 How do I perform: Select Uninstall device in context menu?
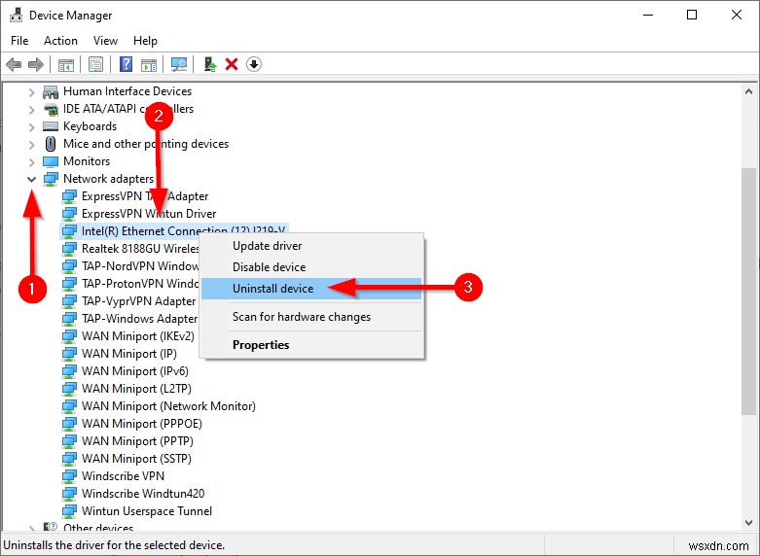click(x=312, y=288)
